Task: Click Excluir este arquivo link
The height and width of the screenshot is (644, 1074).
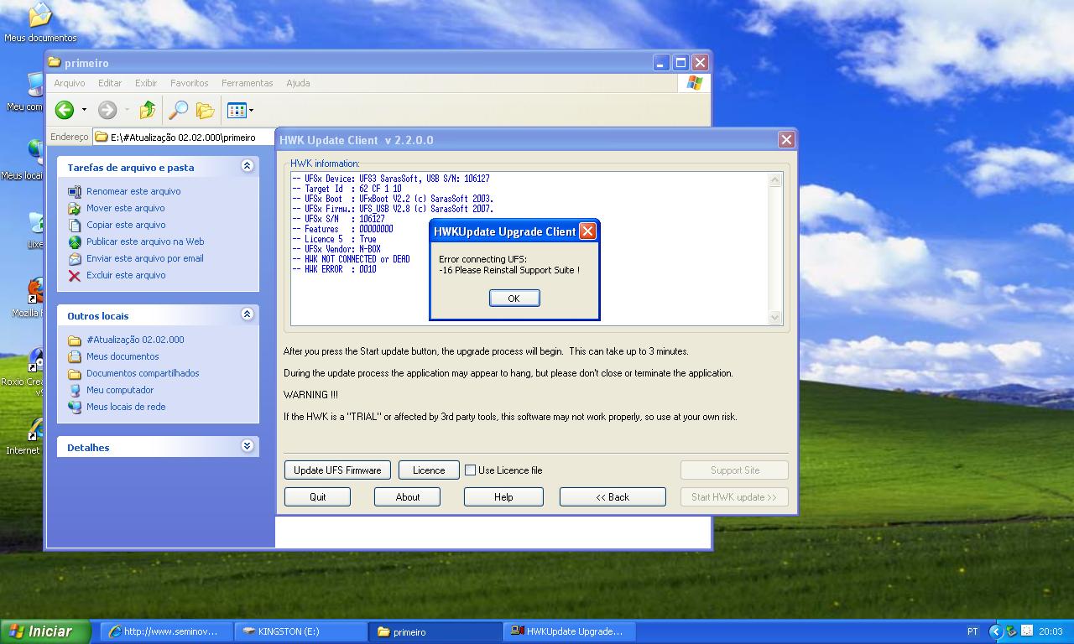Action: 126,275
